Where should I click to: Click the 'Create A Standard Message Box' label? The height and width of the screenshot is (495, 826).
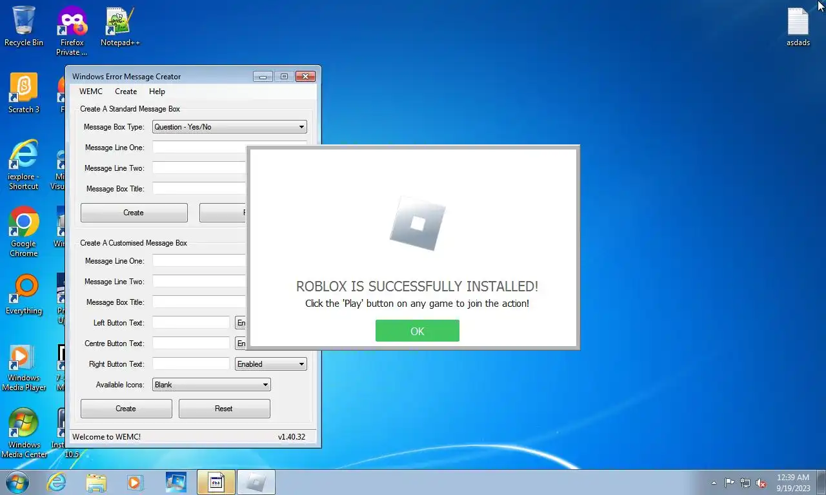click(130, 109)
